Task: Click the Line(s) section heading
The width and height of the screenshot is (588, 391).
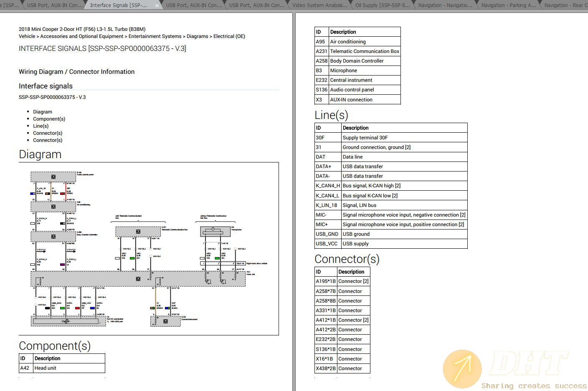Action: coord(331,115)
